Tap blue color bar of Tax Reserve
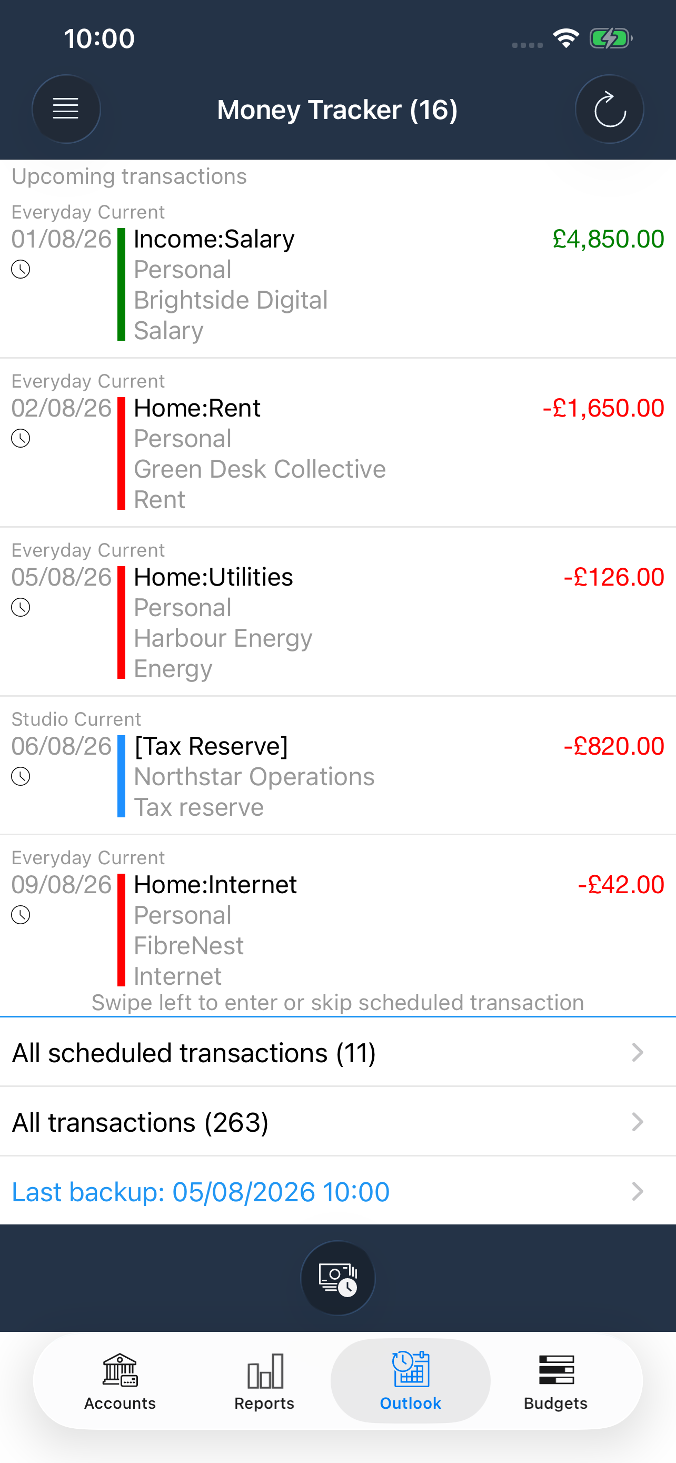The image size is (676, 1463). click(x=121, y=776)
